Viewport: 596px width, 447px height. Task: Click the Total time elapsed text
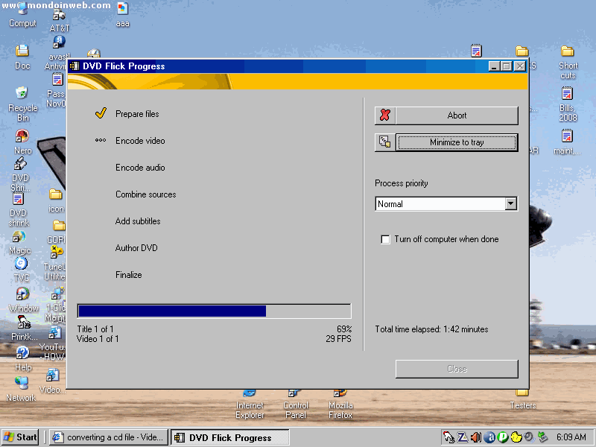[x=432, y=329]
